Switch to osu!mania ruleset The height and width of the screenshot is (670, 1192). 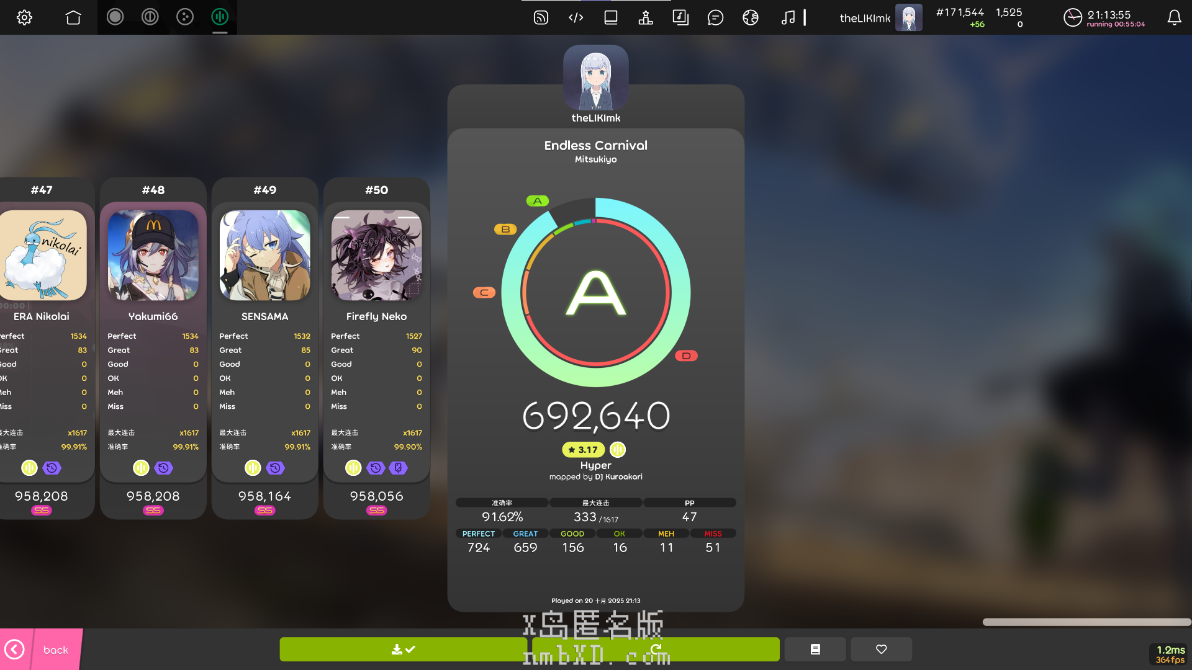220,17
